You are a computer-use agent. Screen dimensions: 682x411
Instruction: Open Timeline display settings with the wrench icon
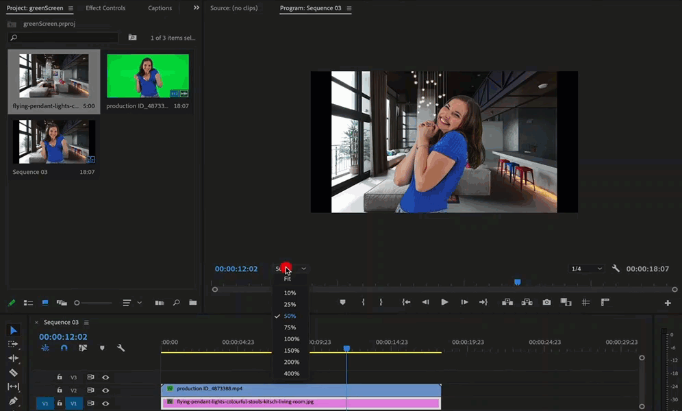click(x=121, y=349)
